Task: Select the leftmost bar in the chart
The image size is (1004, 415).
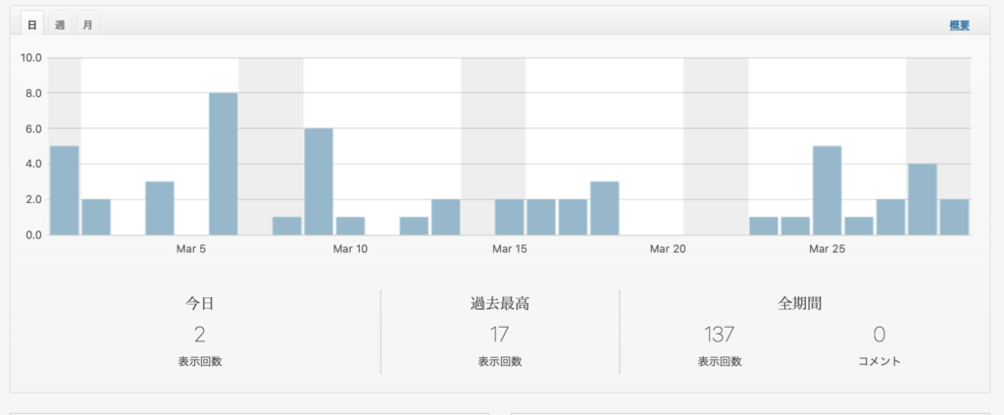Action: coord(64,191)
